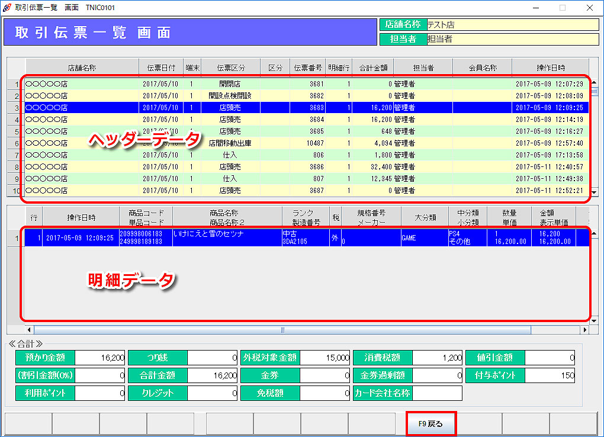This screenshot has width=604, height=437.
Task: Click the 操作日時 header in top table
Action: (550, 68)
